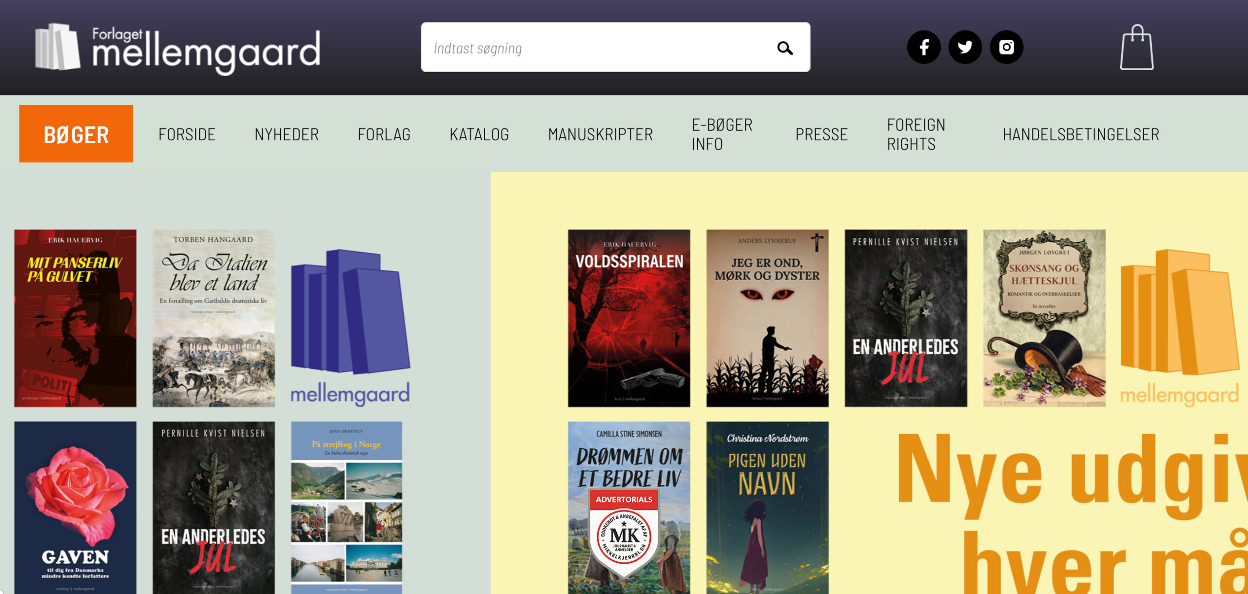
Task: Open MANUSKRIPTER page link
Action: point(600,134)
